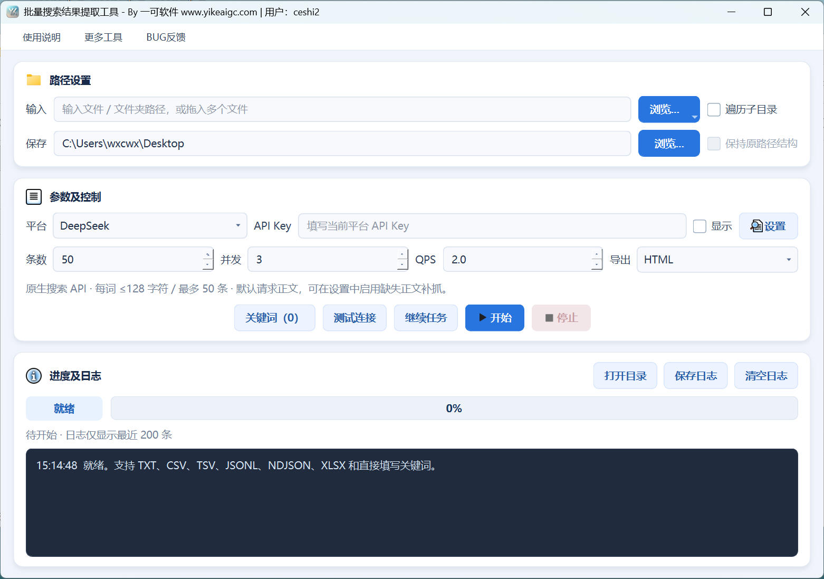The image size is (824, 579).
Task: Click inside the 条数 field showing 50
Action: (x=128, y=260)
